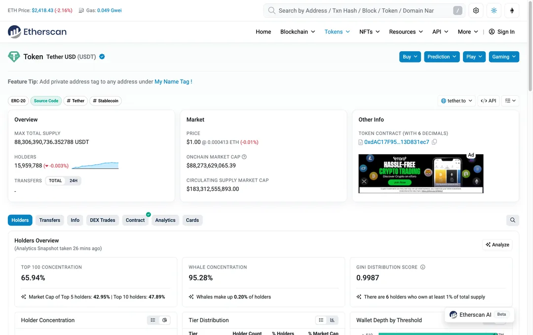Click the gas pump icon
The height and width of the screenshot is (335, 533).
pos(81,10)
